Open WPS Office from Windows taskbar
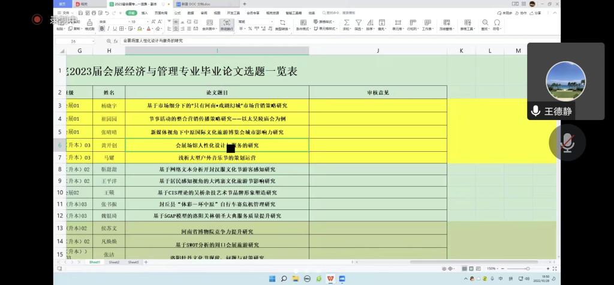The height and width of the screenshot is (285, 614). (330, 279)
